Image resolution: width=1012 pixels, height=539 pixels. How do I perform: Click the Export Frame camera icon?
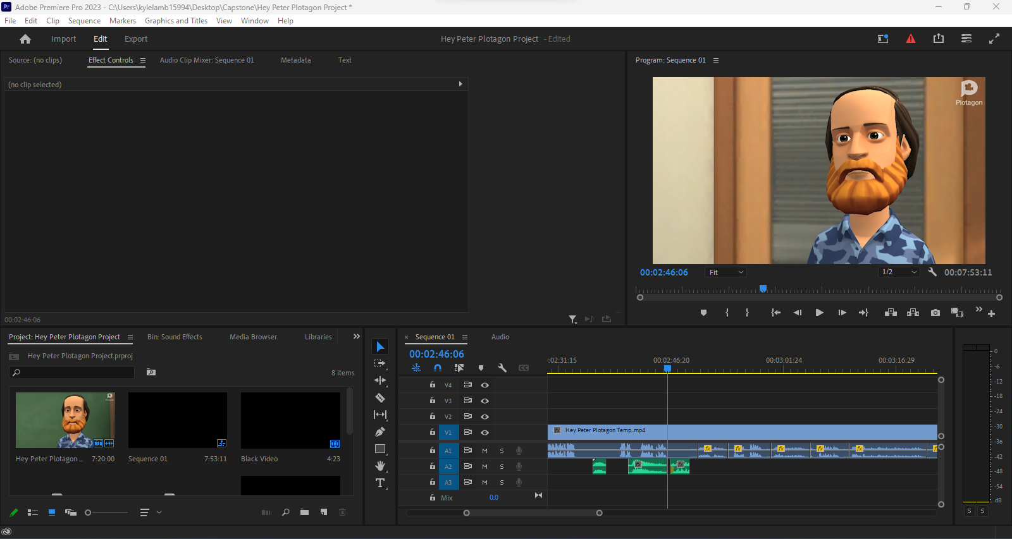935,313
